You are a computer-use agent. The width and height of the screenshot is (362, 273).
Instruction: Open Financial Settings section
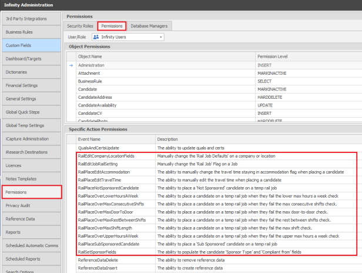tap(31, 85)
